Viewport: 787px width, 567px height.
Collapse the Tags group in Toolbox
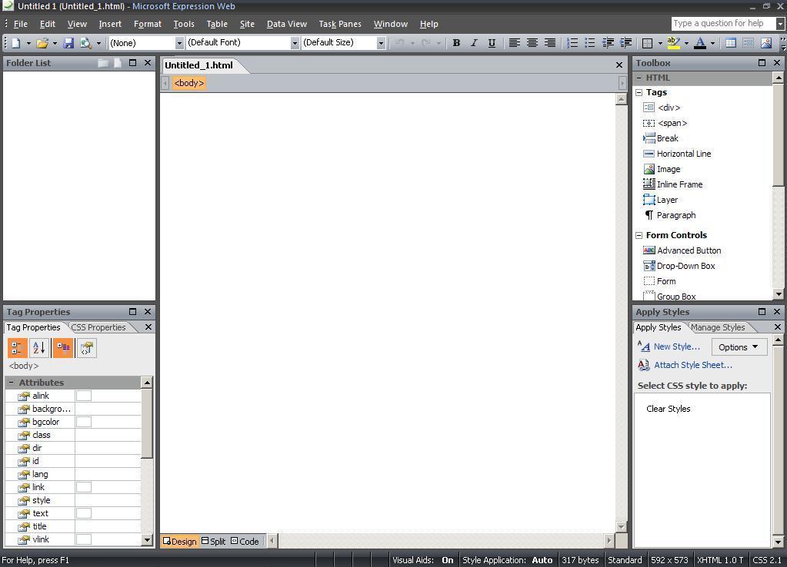point(639,93)
